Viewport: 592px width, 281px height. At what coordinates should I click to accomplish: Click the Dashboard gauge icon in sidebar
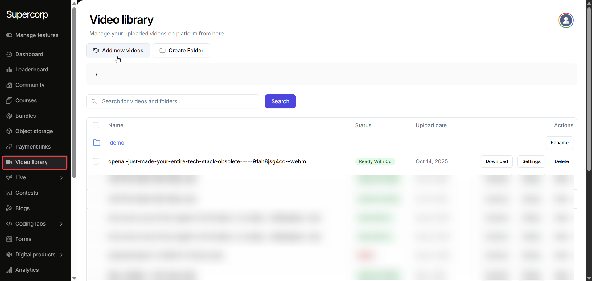tap(9, 54)
